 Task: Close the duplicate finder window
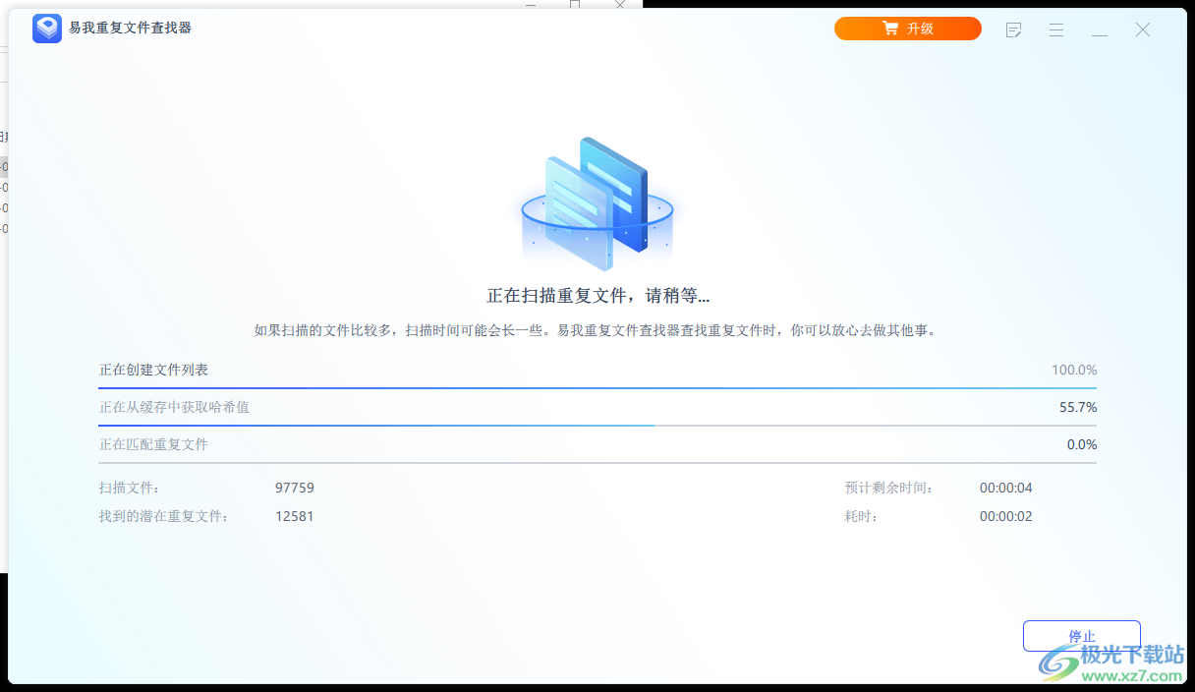click(1143, 30)
